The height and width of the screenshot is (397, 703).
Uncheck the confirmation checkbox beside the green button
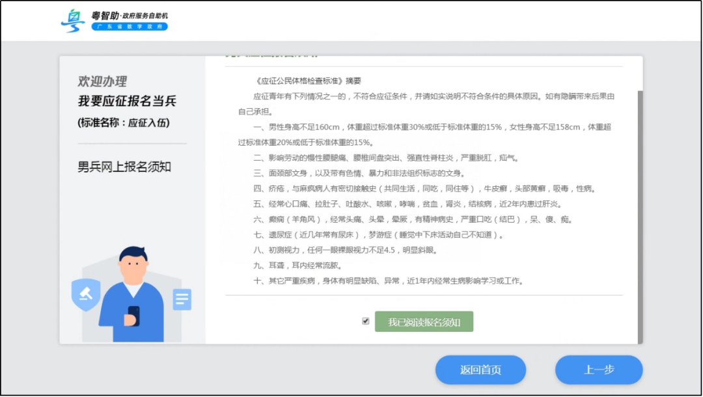[x=366, y=321]
